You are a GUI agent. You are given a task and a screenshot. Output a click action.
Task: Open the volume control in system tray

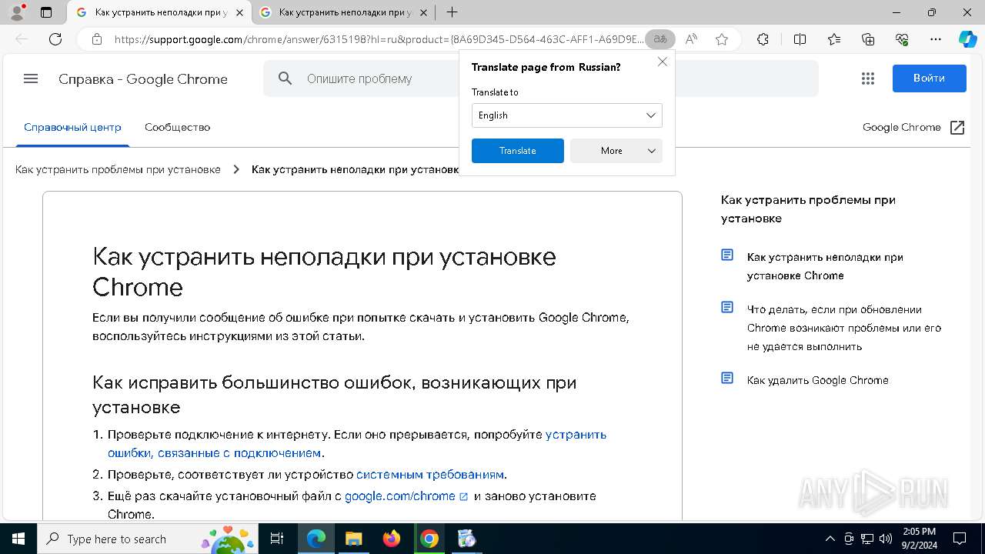tap(886, 539)
